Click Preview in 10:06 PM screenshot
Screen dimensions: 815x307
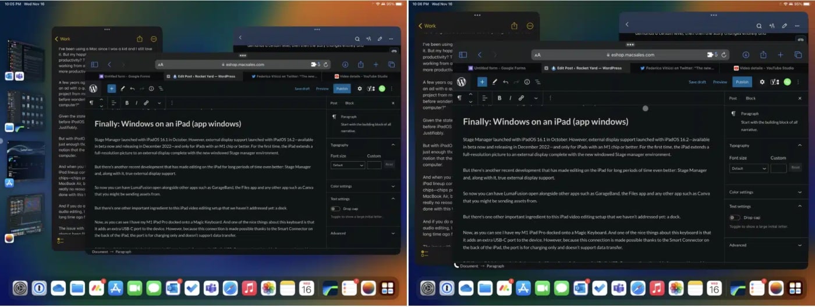point(720,82)
